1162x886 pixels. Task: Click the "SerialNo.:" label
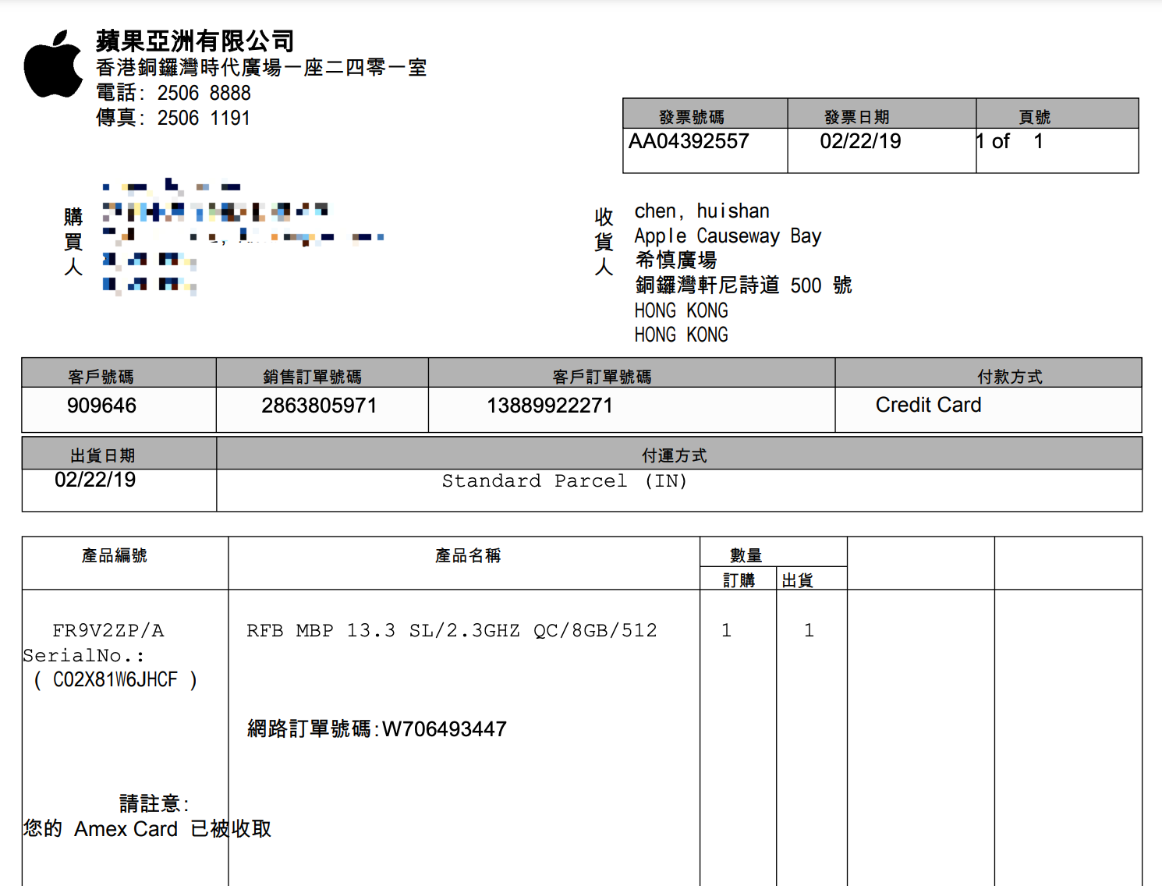(x=83, y=655)
